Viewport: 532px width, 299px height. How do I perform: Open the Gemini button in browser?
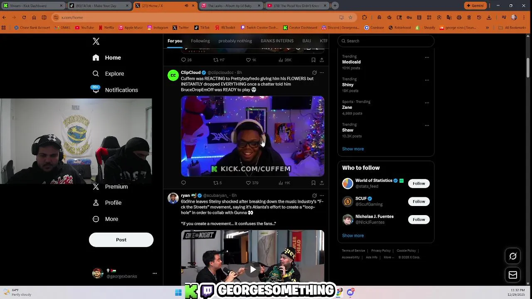pos(475,6)
